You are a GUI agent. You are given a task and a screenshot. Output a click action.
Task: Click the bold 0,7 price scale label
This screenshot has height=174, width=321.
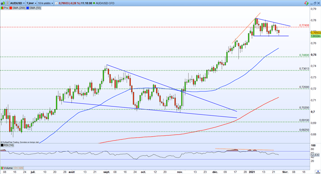(x=313, y=112)
